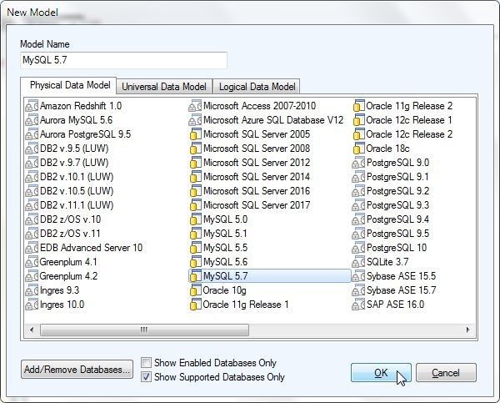Select PostgreSQL 9.3 entry
Viewport: 500px width, 403px height.
click(391, 205)
